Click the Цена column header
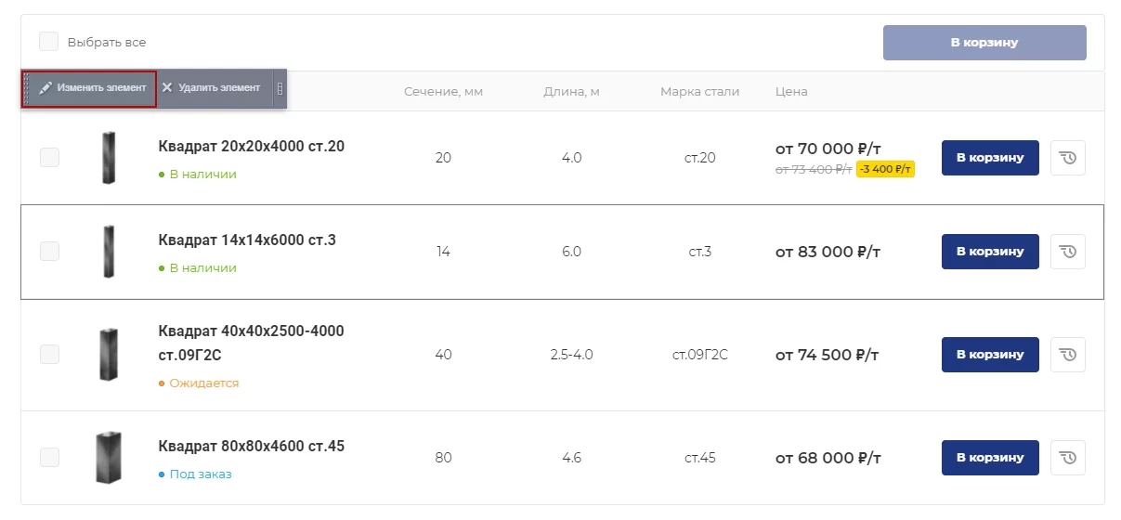The height and width of the screenshot is (520, 1121). click(x=791, y=92)
